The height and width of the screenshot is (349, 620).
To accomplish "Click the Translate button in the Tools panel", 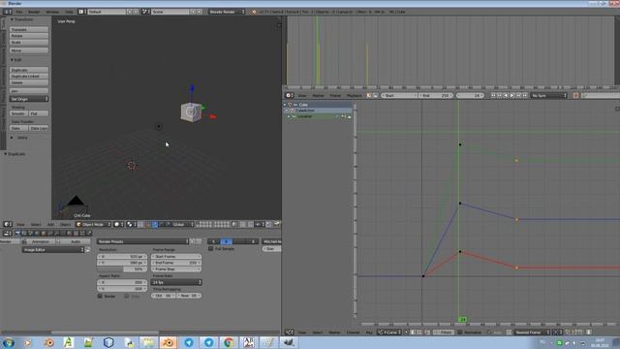I will [x=29, y=30].
